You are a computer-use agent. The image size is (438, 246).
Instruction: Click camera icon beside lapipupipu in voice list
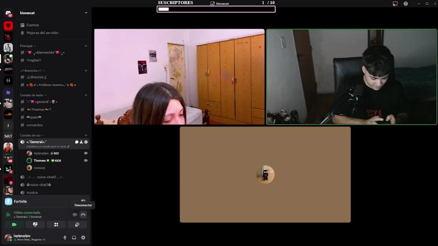[x=86, y=153]
